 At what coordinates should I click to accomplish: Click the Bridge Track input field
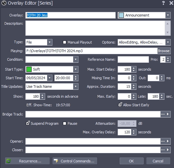click(x=93, y=114)
